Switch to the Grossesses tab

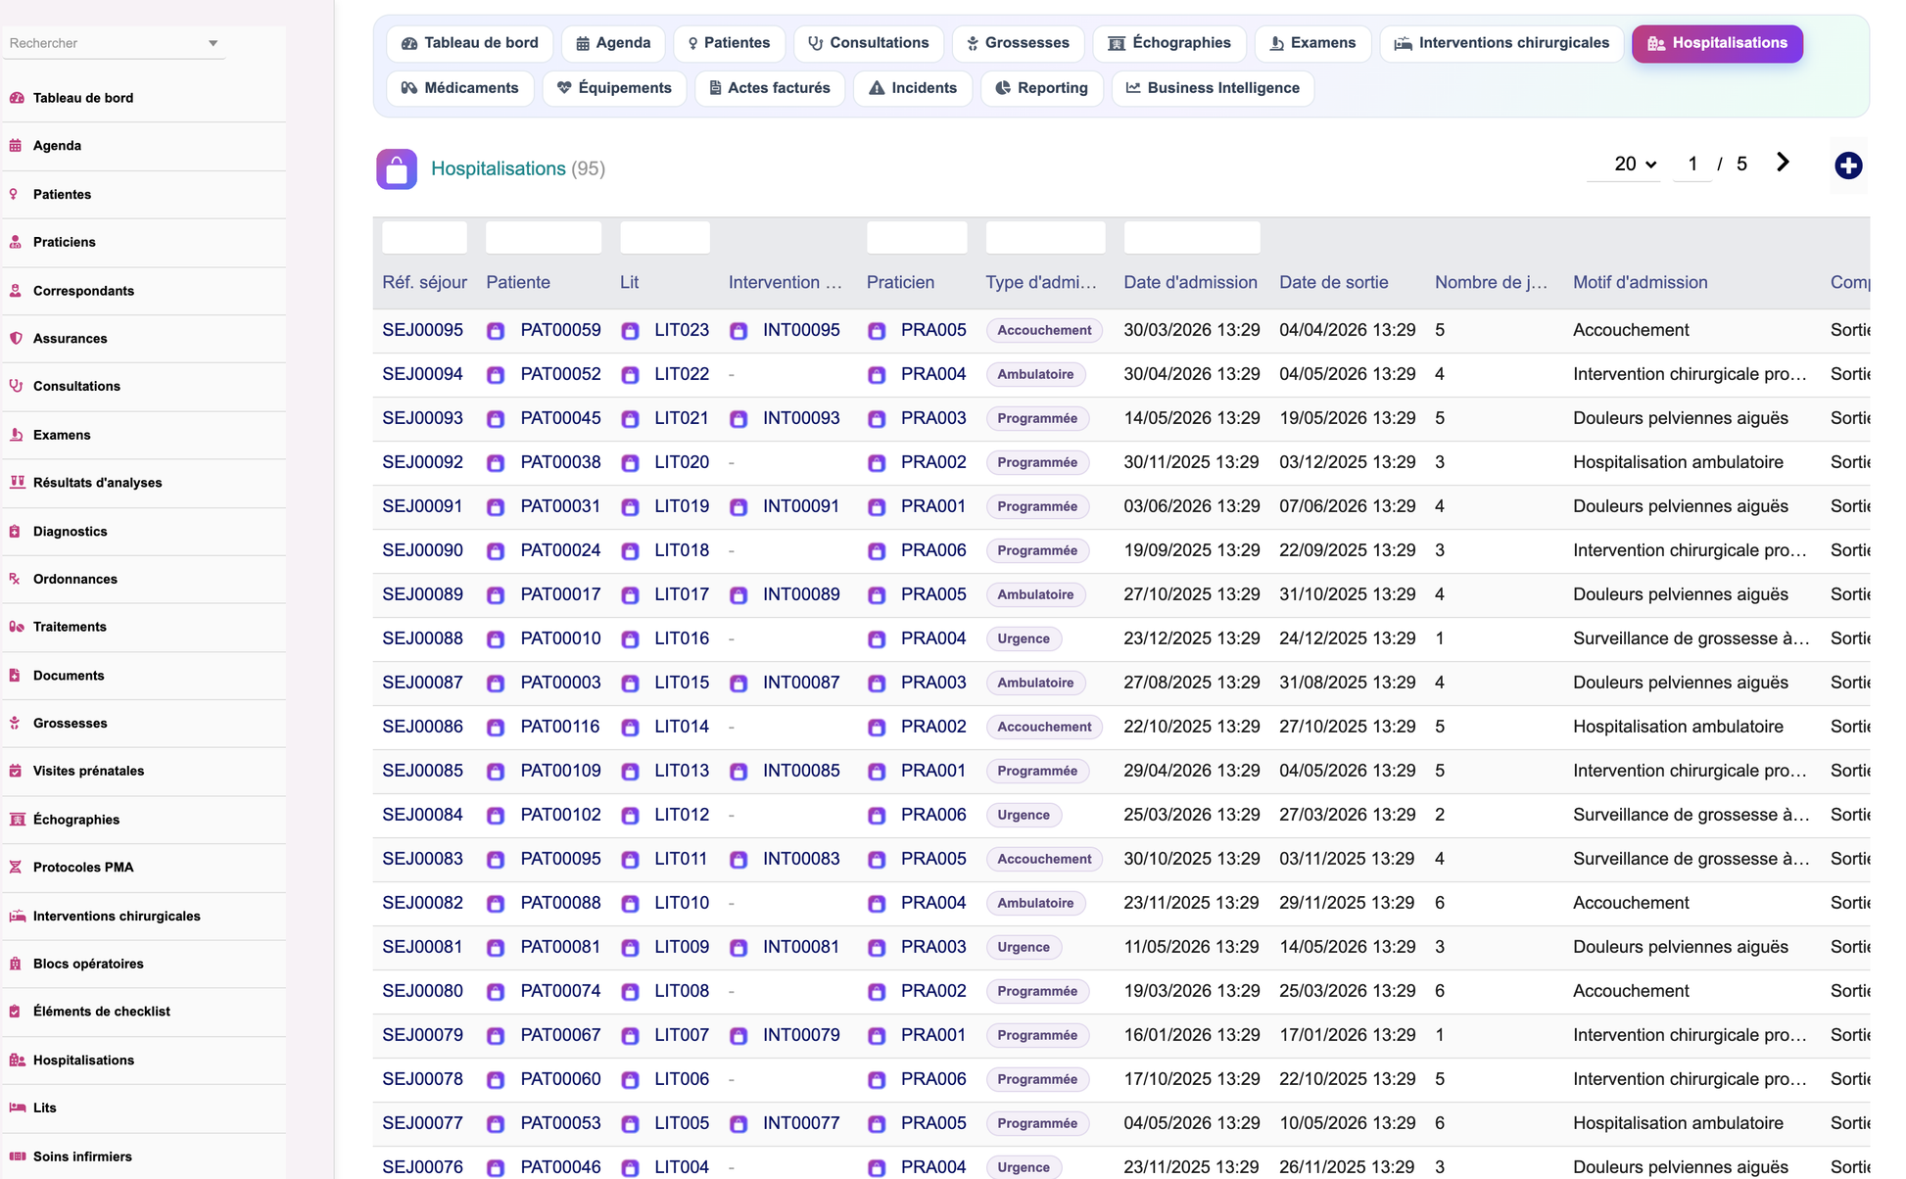(x=1018, y=43)
